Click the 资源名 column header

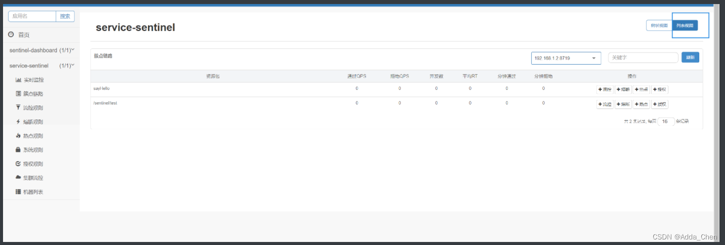click(x=213, y=76)
